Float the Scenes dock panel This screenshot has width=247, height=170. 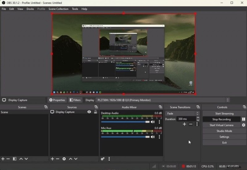click(x=46, y=107)
